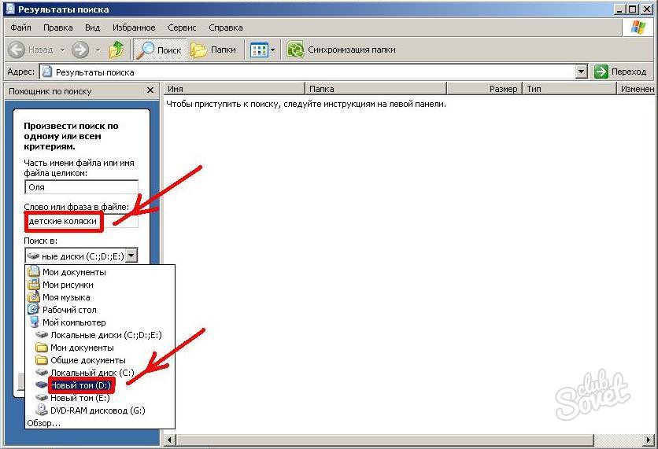Select Рабочий стол in location list
The image size is (658, 449).
[x=69, y=310]
